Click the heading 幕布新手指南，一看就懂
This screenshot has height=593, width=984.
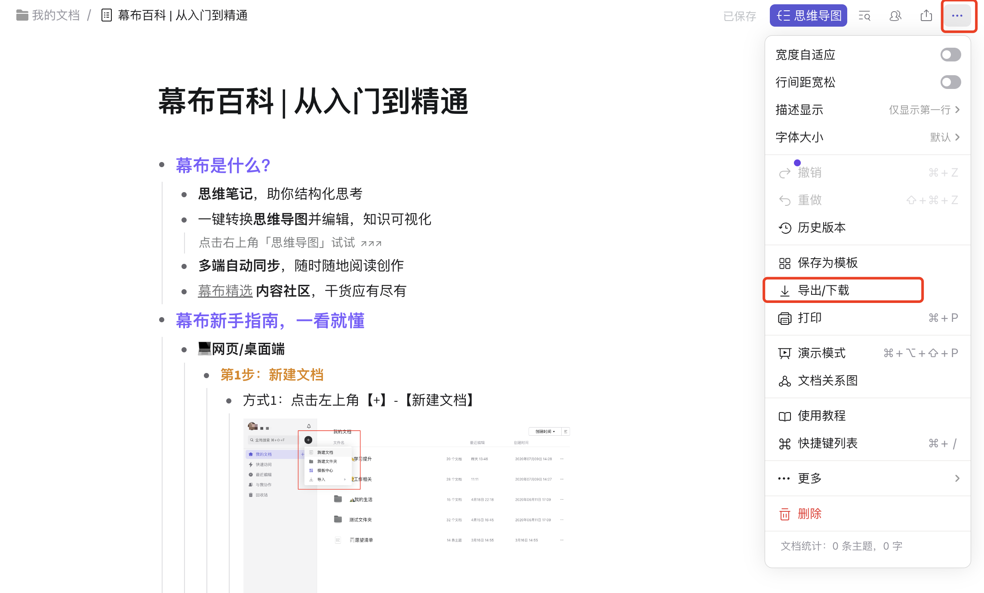[x=270, y=321]
